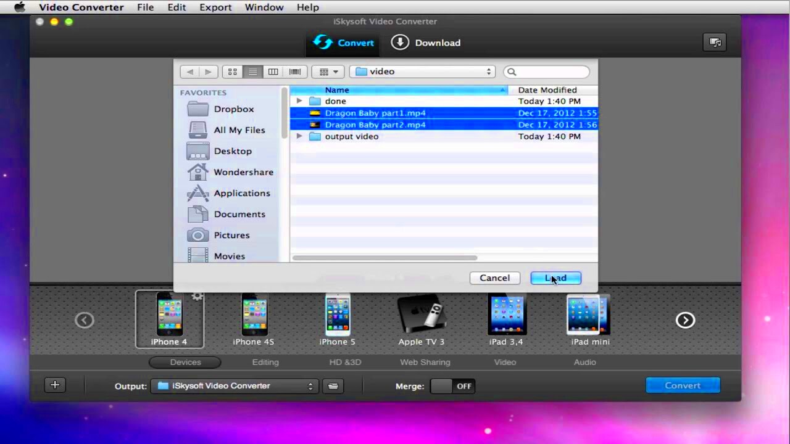Open the media browser icon at top right
The image size is (790, 444).
715,43
